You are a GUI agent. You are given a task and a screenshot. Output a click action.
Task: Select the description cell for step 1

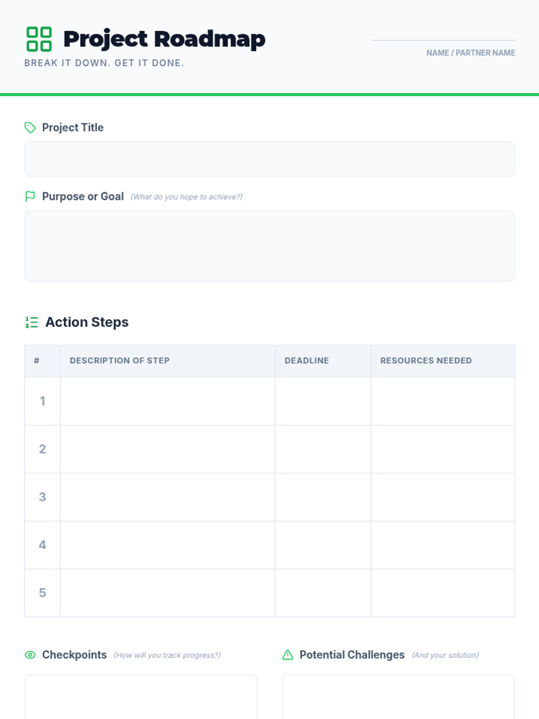(x=168, y=401)
